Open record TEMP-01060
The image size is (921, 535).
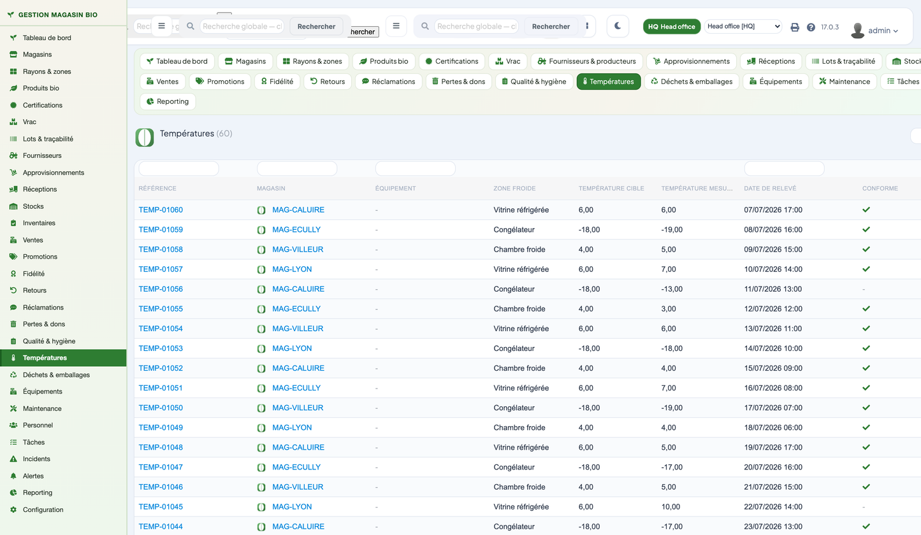pyautogui.click(x=161, y=210)
